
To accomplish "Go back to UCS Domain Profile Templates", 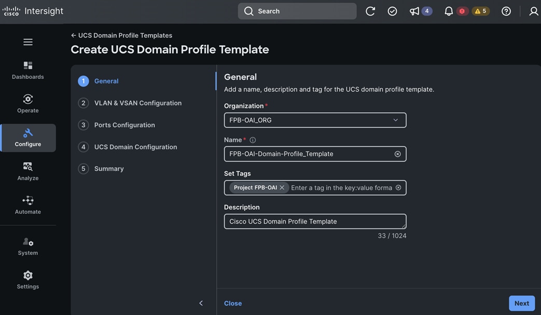I will (x=121, y=35).
